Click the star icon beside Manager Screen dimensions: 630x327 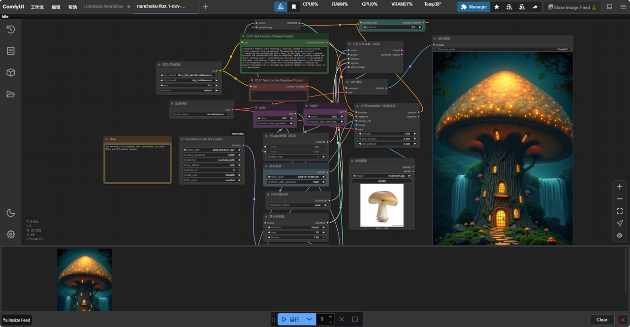point(497,7)
